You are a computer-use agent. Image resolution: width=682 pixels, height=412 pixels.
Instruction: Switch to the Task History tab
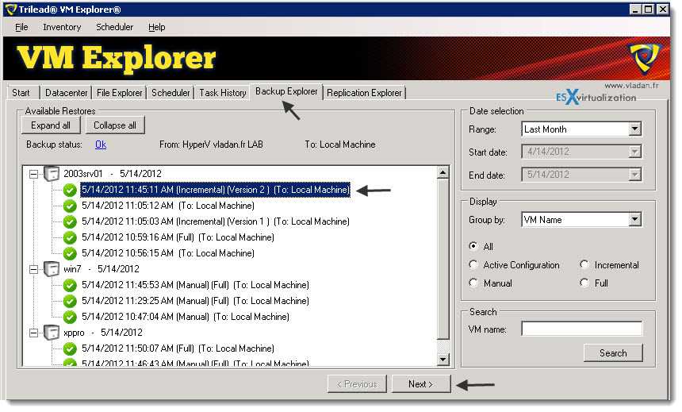tap(223, 93)
